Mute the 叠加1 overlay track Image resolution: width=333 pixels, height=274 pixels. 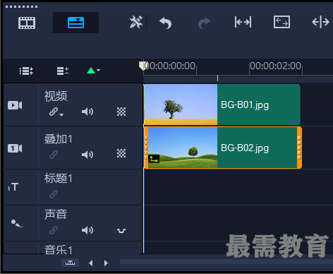point(87,155)
